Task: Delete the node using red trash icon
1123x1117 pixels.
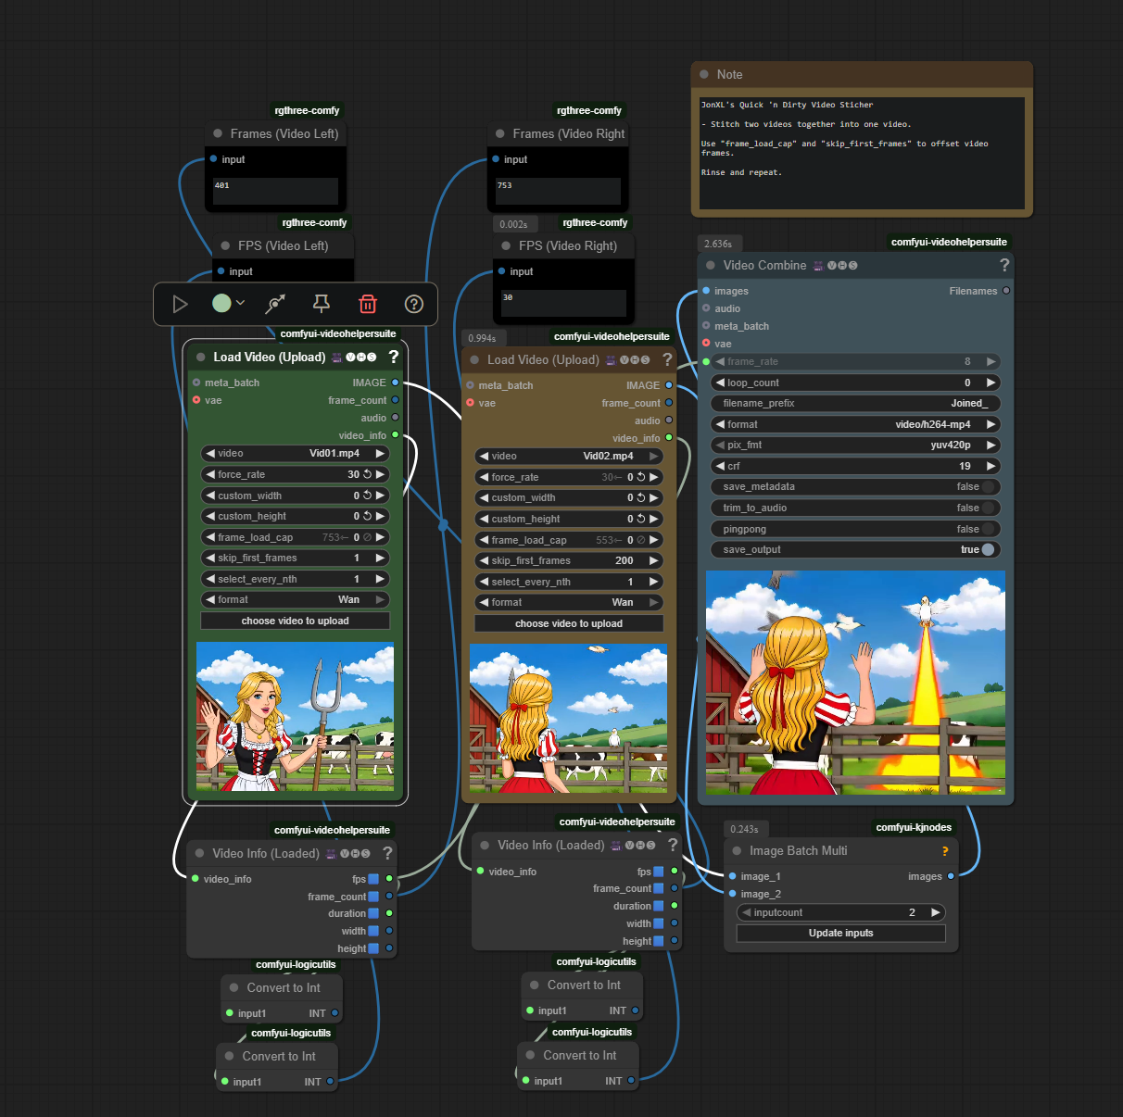Action: [x=368, y=304]
